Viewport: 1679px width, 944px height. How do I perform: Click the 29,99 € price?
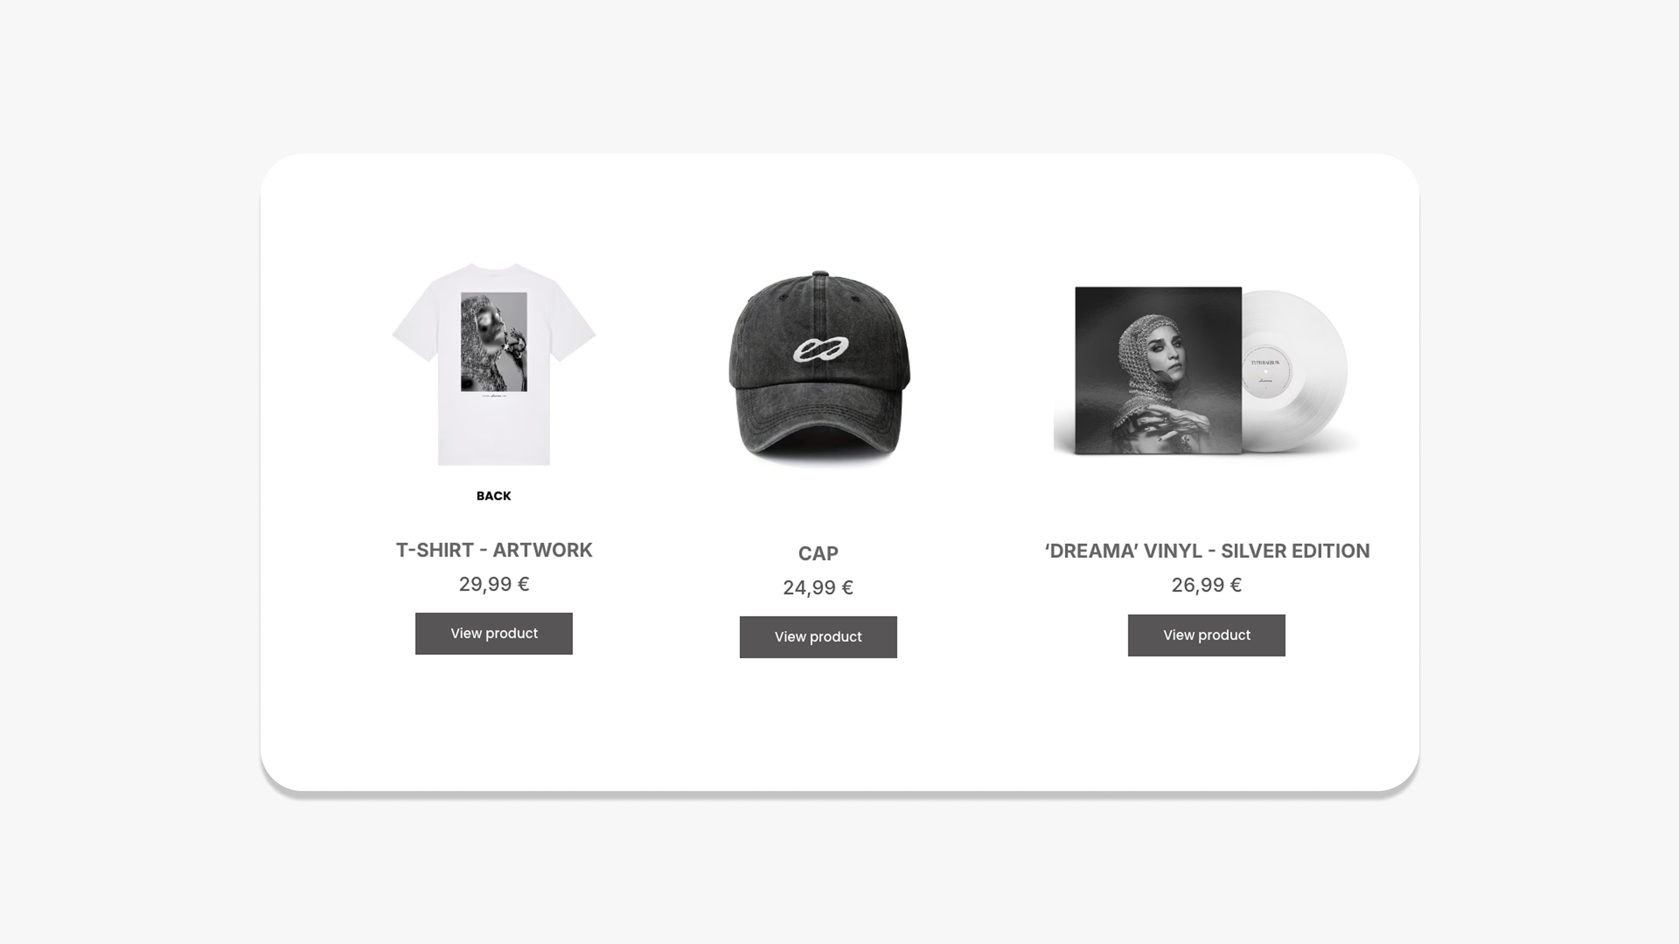[x=494, y=584]
